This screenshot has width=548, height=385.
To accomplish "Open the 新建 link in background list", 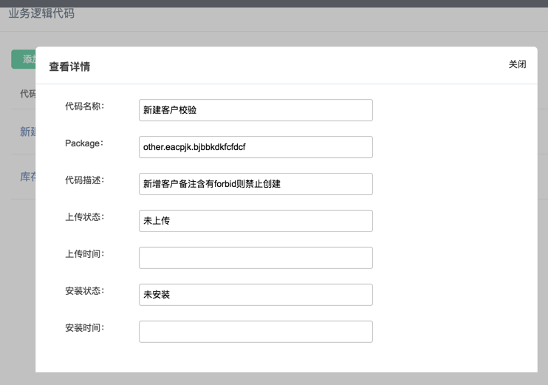I will (27, 132).
